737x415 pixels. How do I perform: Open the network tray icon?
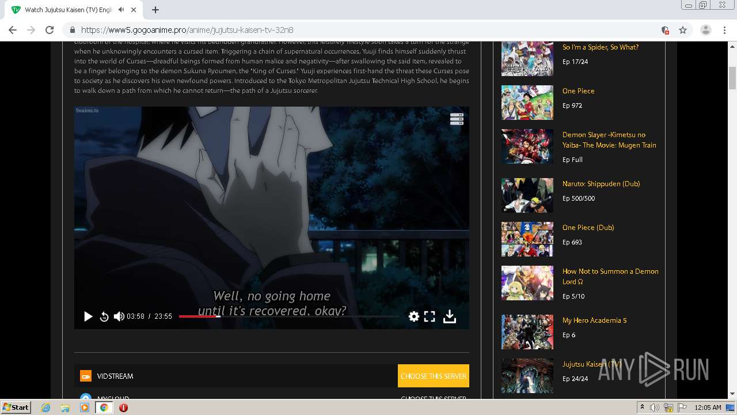click(x=668, y=408)
